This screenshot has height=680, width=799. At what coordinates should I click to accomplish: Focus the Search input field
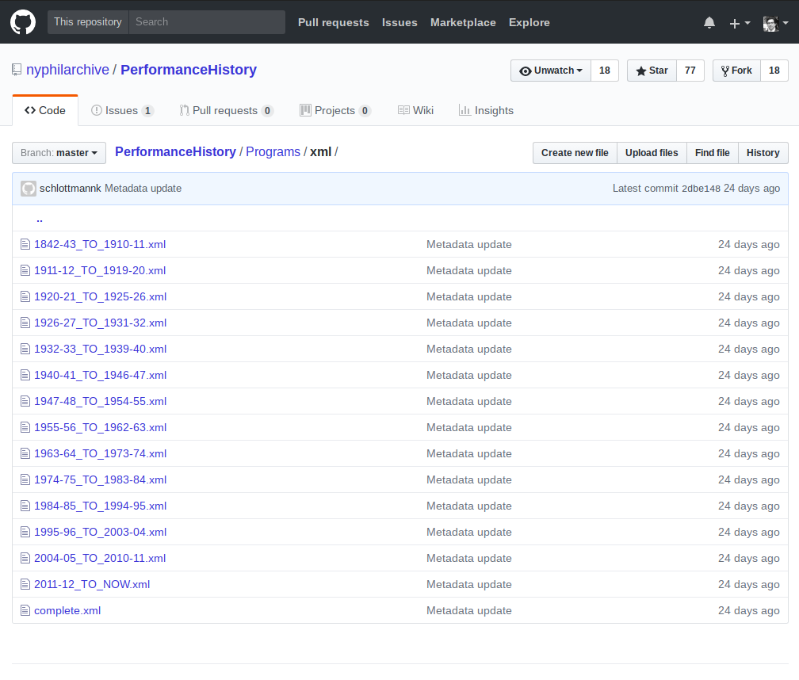point(207,22)
